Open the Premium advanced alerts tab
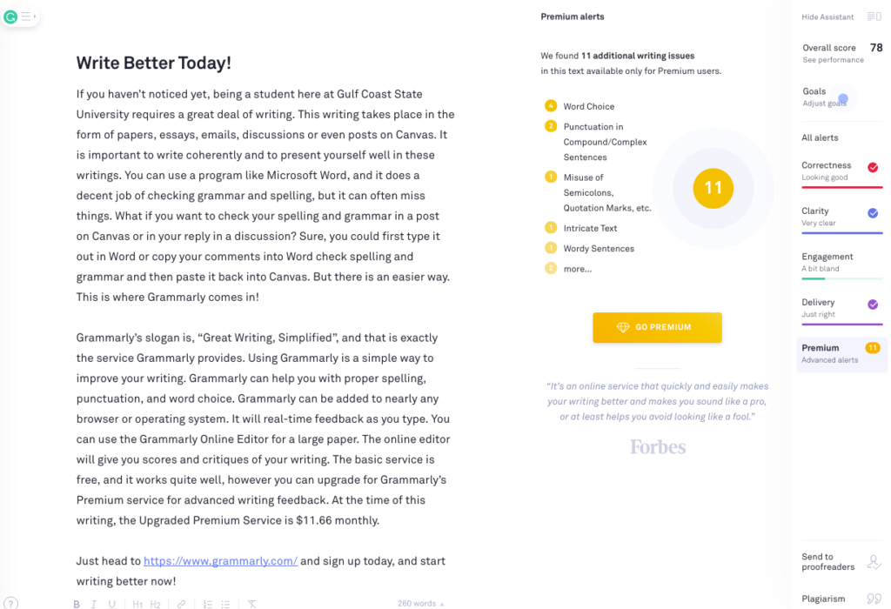The height and width of the screenshot is (609, 891). point(841,353)
